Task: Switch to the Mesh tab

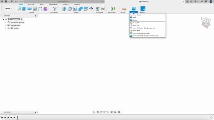Action: coord(41,5)
